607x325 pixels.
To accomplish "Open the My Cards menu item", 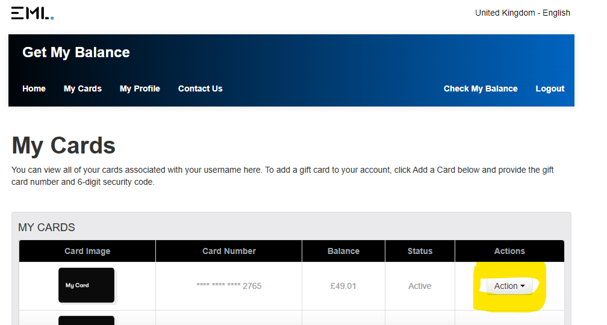I will [x=82, y=88].
